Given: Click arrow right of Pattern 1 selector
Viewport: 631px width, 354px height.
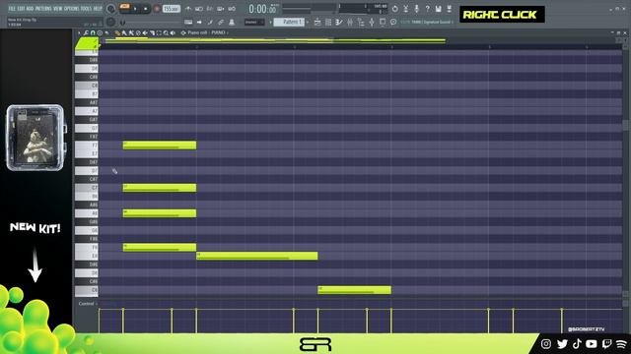Looking at the screenshot, I should click(x=308, y=22).
